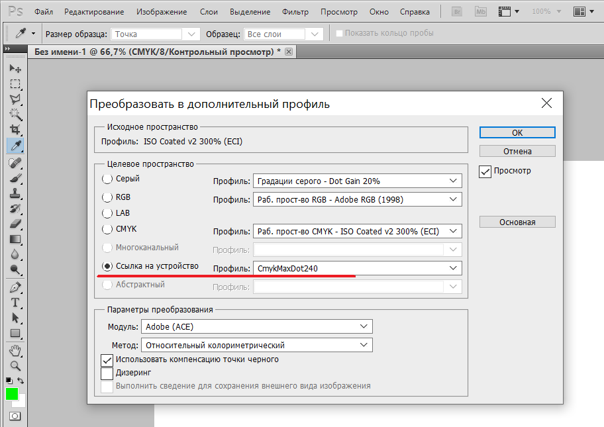Uncheck the Просмотр preview checkbox
Image resolution: width=604 pixels, height=427 pixels.
[485, 171]
